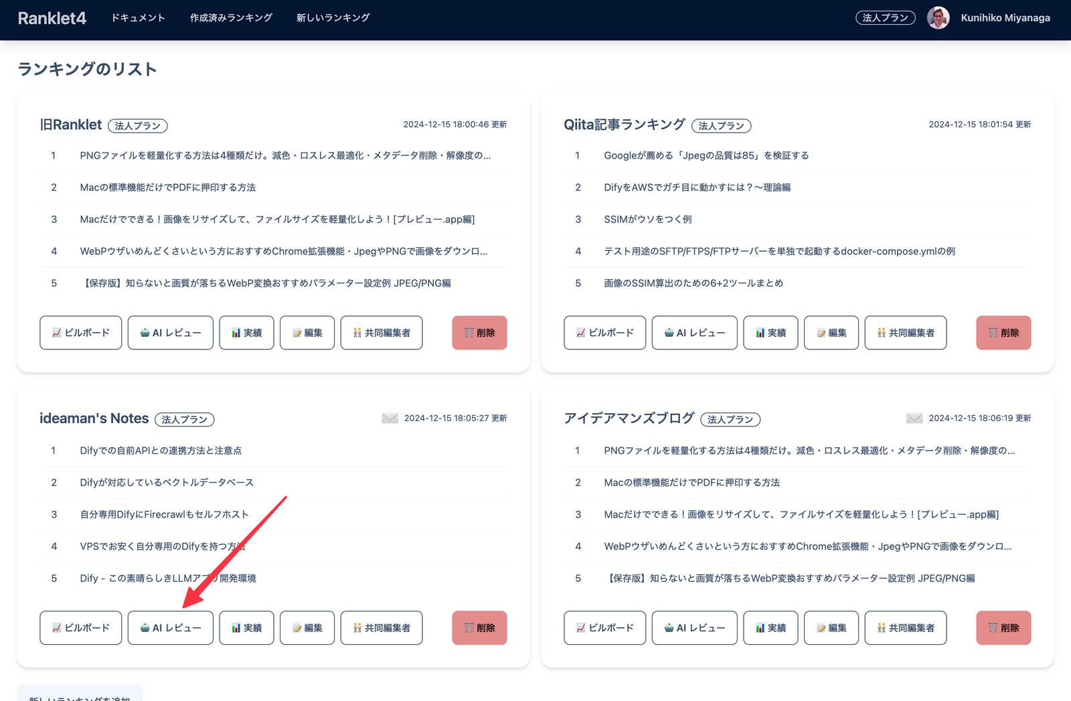
Task: Click 編集 for 旧Ranklet ranking
Action: [x=307, y=333]
